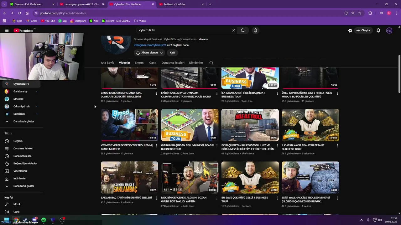
Task: Open Oynatma listeleri channel tab
Action: tap(173, 63)
